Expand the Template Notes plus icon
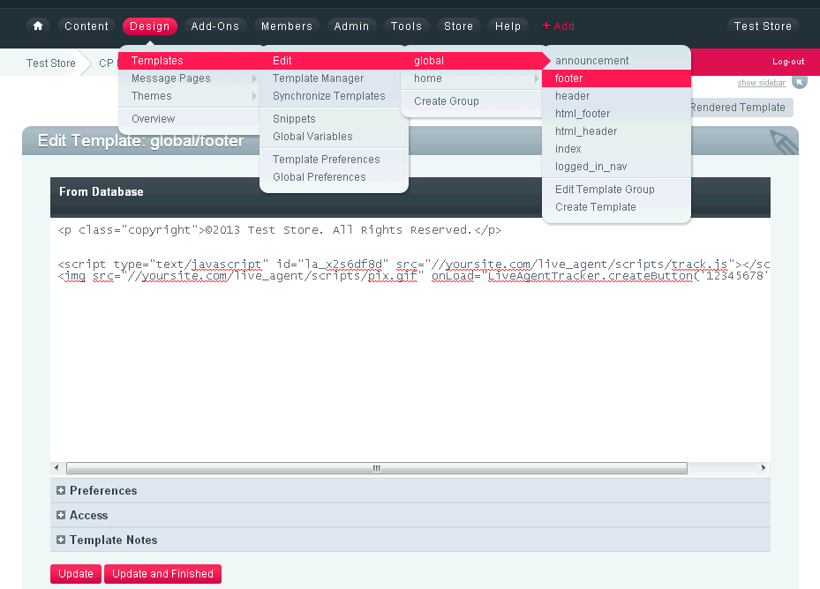 tap(60, 540)
